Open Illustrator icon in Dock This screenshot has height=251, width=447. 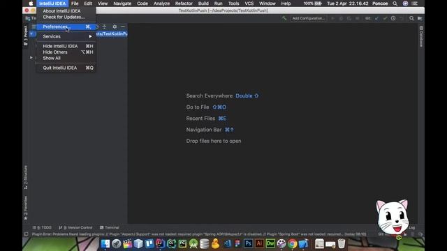tap(259, 243)
